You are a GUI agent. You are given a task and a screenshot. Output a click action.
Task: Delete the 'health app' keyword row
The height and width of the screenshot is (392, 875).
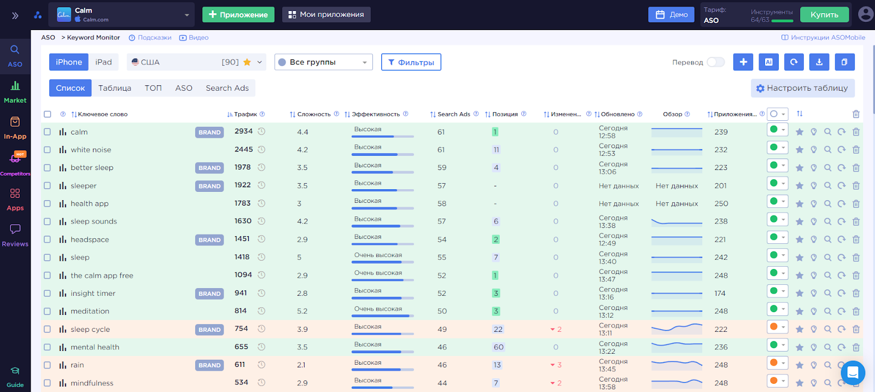pyautogui.click(x=856, y=203)
